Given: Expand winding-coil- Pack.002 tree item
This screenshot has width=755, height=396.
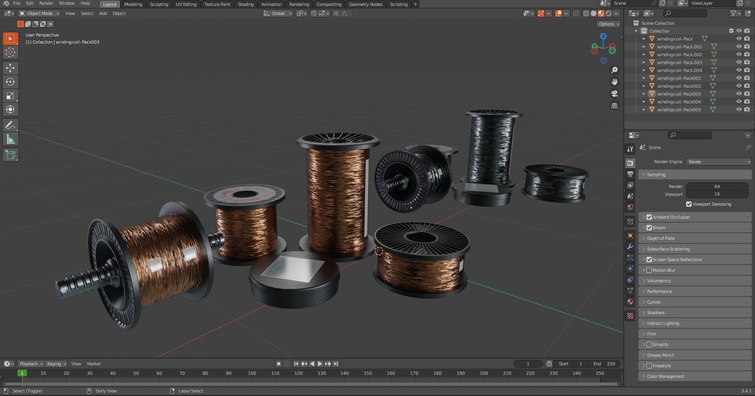Looking at the screenshot, I should coord(644,55).
